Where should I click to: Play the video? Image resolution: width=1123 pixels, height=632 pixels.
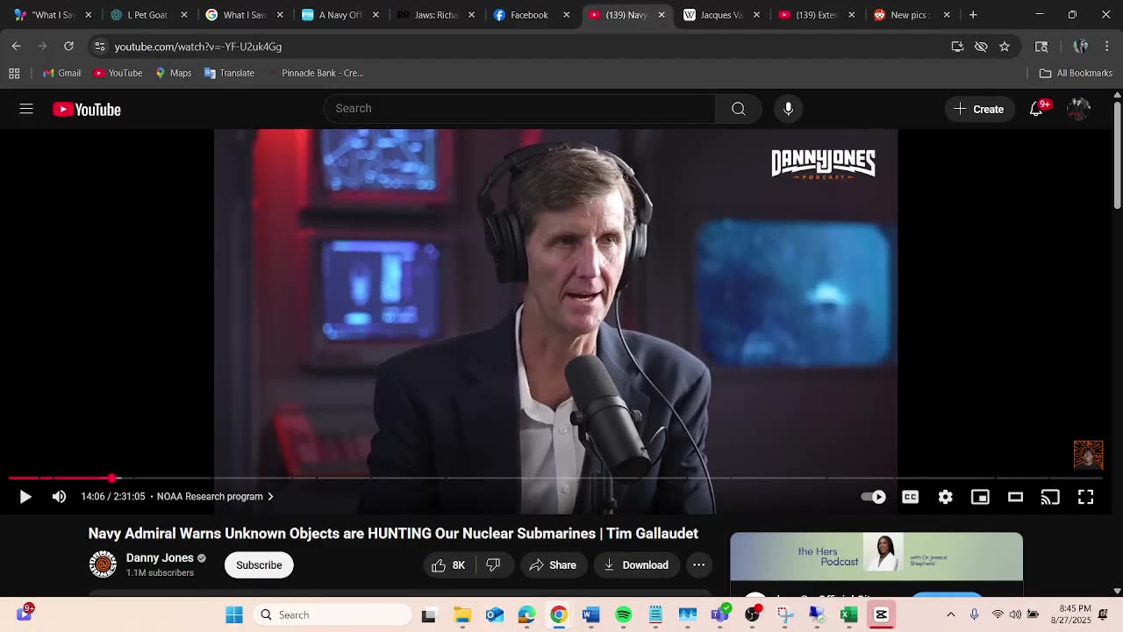click(x=25, y=497)
